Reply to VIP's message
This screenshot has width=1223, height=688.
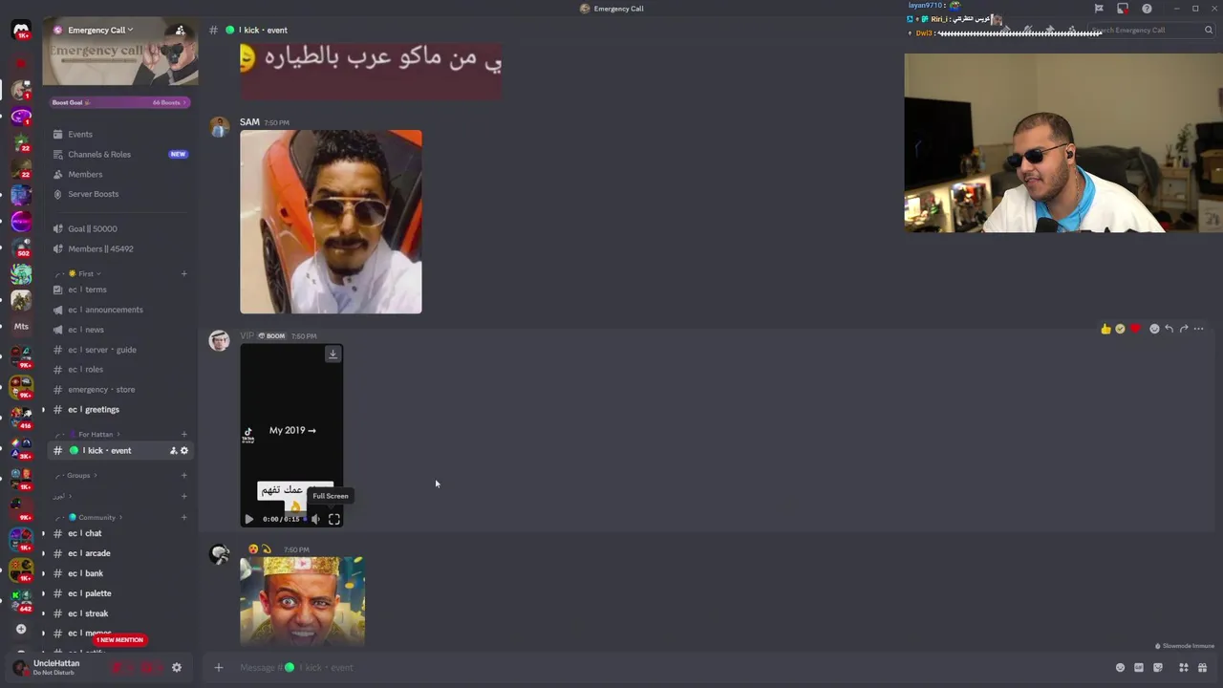click(x=1169, y=329)
